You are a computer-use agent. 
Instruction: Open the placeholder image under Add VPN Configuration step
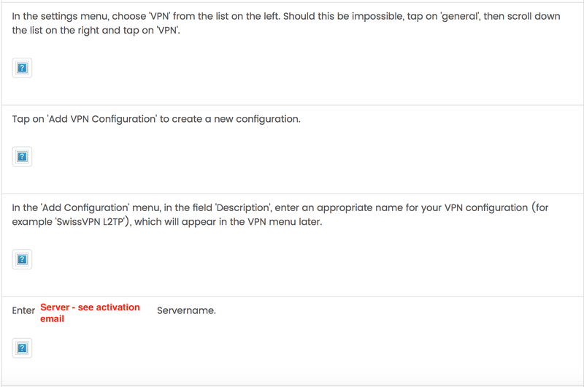(22, 156)
